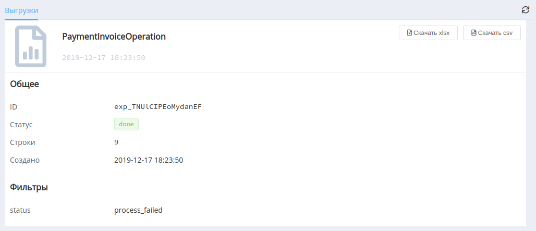536x231 pixels.
Task: Click the refresh icon at top right
Action: point(526,10)
